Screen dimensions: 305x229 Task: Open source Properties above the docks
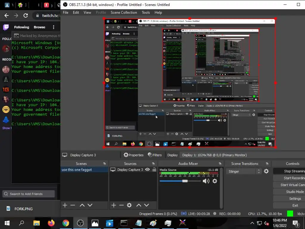(134, 155)
